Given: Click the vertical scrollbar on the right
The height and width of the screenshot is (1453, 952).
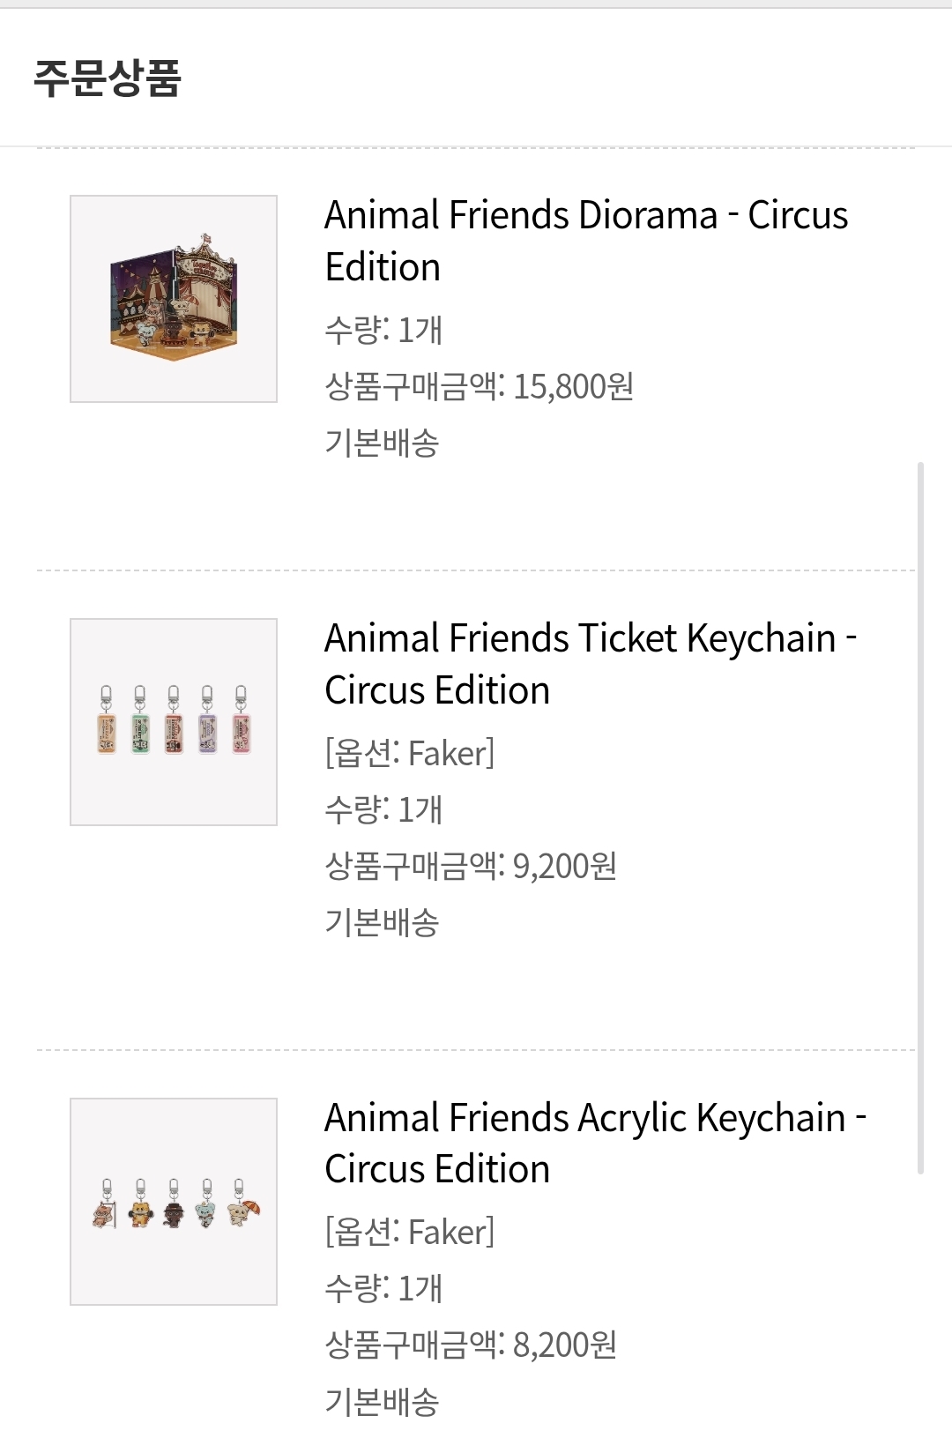Looking at the screenshot, I should tap(920, 816).
